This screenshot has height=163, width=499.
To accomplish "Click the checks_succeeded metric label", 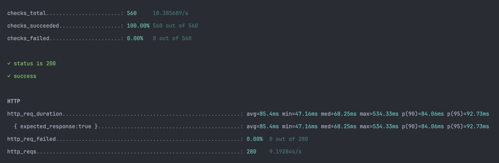I will [33, 26].
